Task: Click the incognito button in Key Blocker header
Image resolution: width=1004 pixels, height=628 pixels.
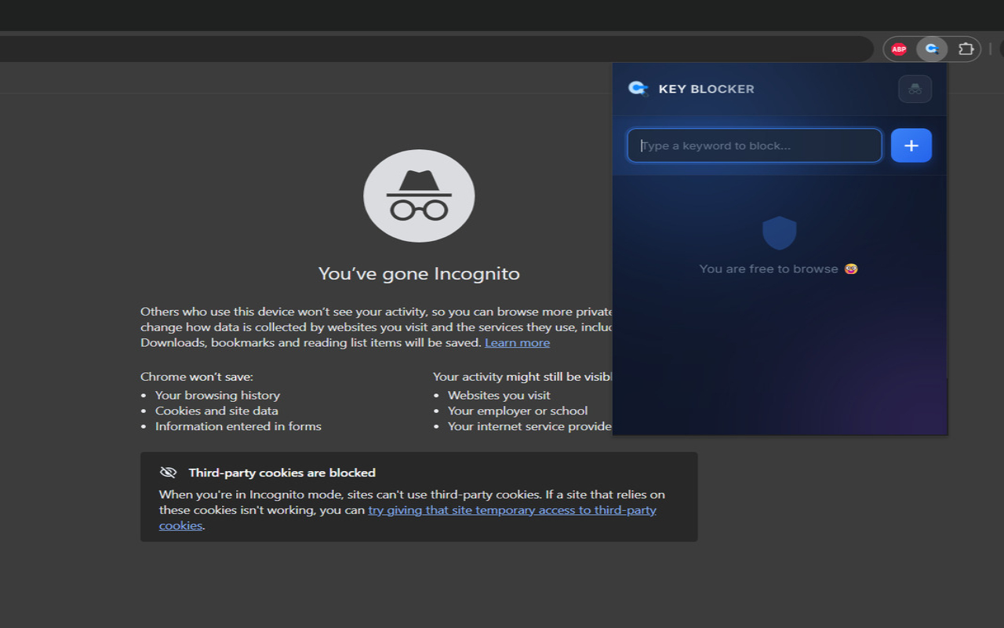Action: click(915, 89)
